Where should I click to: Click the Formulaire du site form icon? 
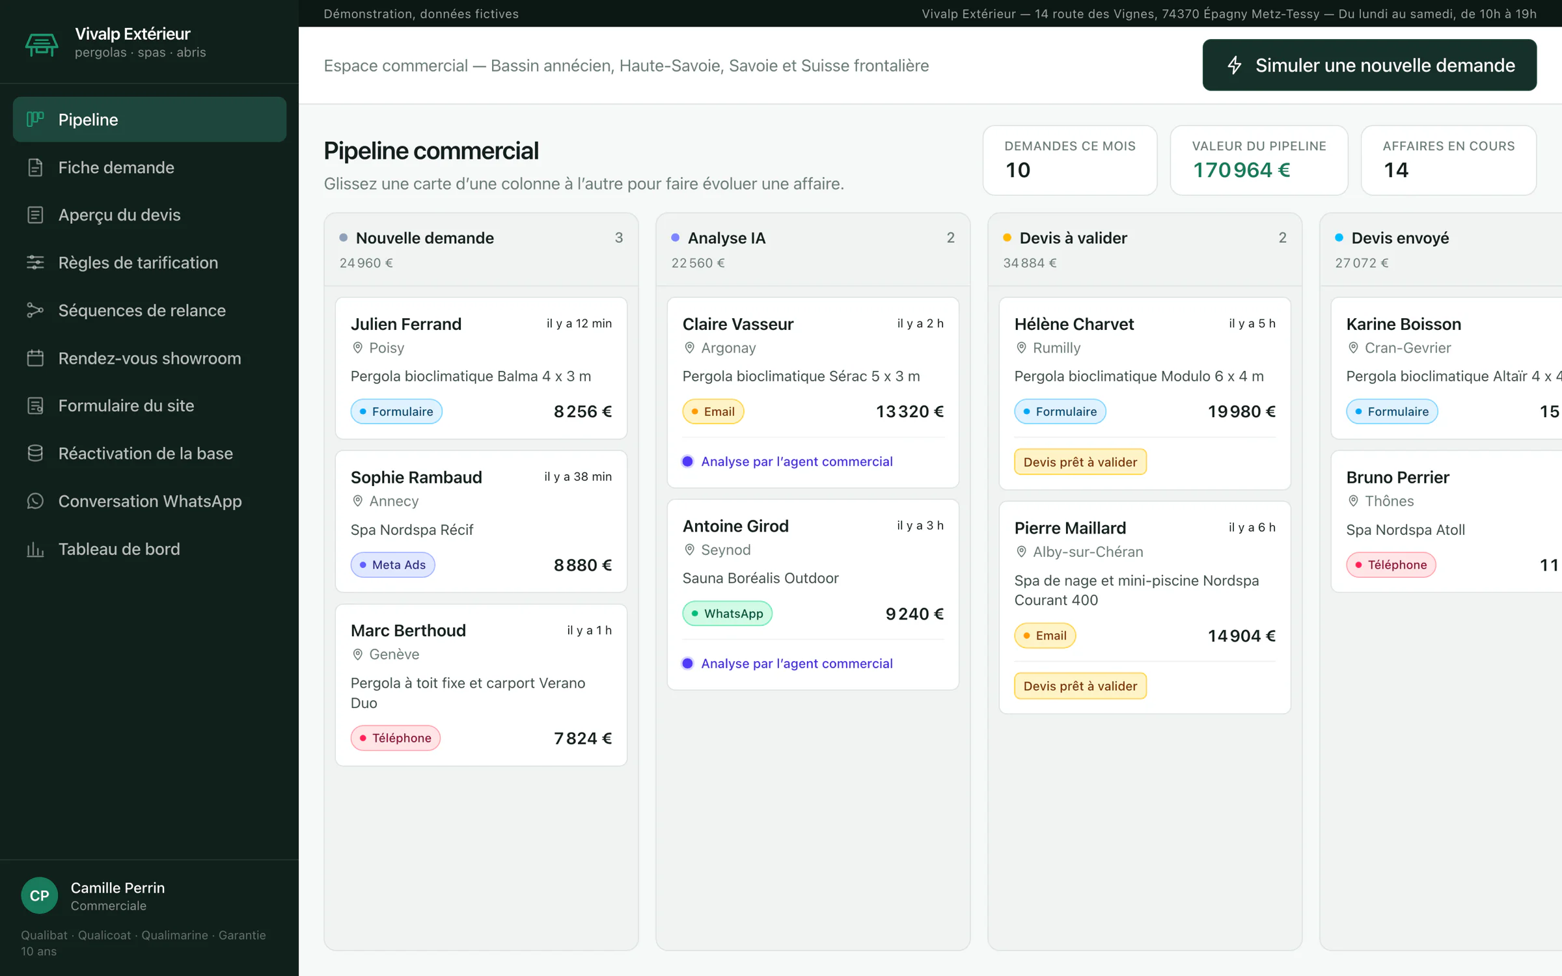point(35,405)
